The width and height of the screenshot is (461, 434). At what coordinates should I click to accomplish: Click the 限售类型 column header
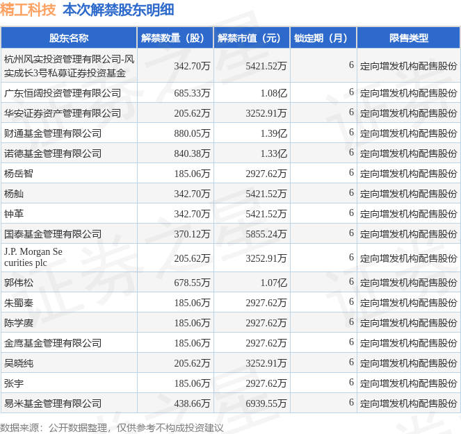pyautogui.click(x=409, y=38)
